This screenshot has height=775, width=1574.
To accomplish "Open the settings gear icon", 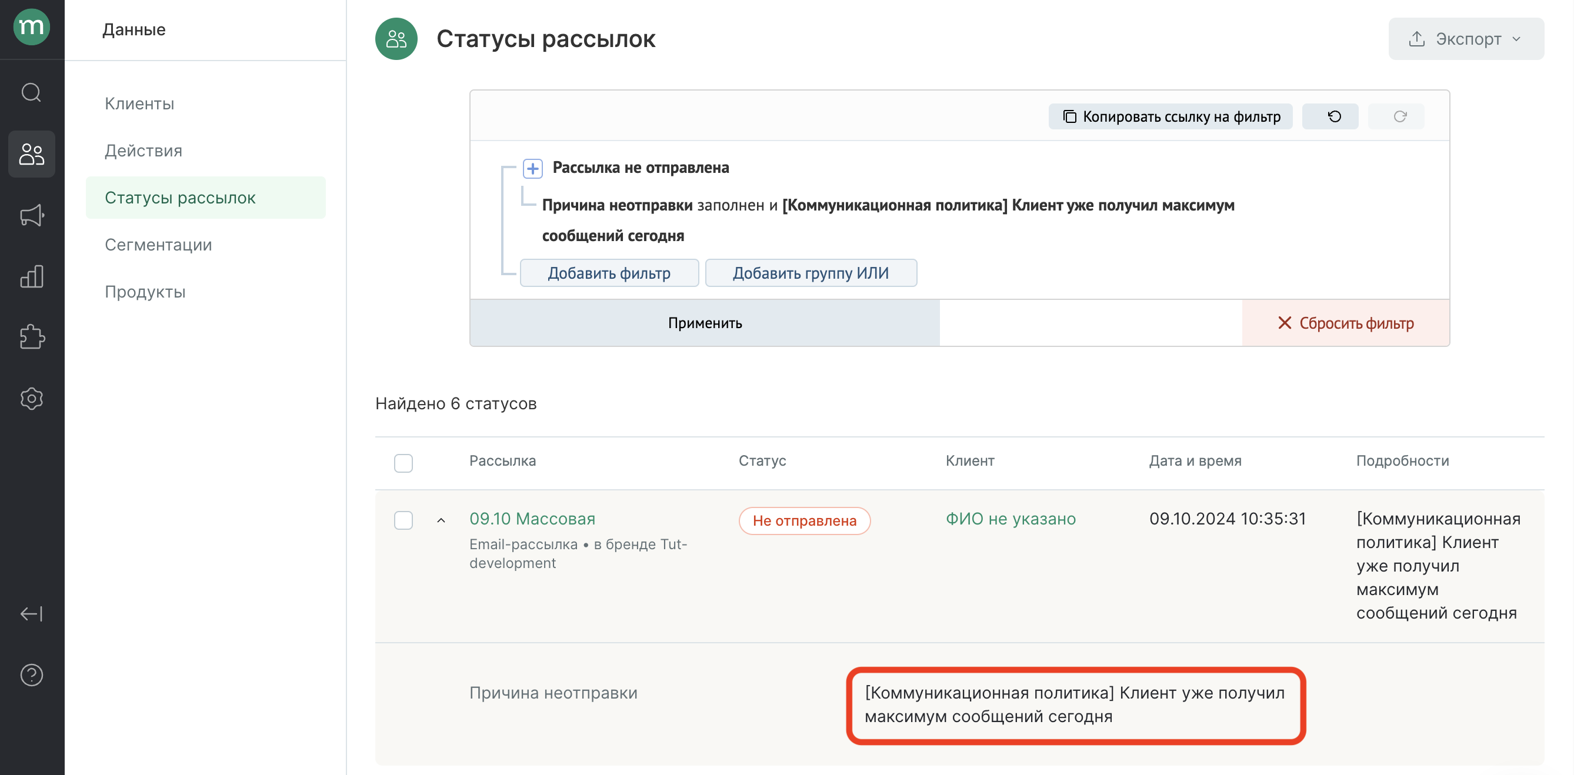I will 32,398.
